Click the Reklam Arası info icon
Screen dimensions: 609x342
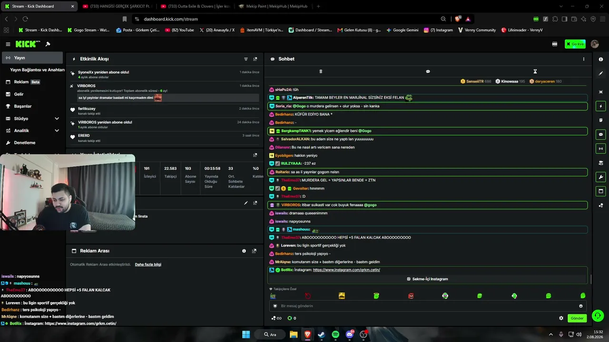coord(244,251)
